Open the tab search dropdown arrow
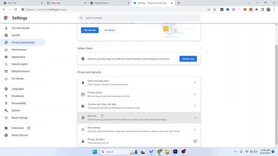The width and height of the screenshot is (278, 156). [249, 3]
